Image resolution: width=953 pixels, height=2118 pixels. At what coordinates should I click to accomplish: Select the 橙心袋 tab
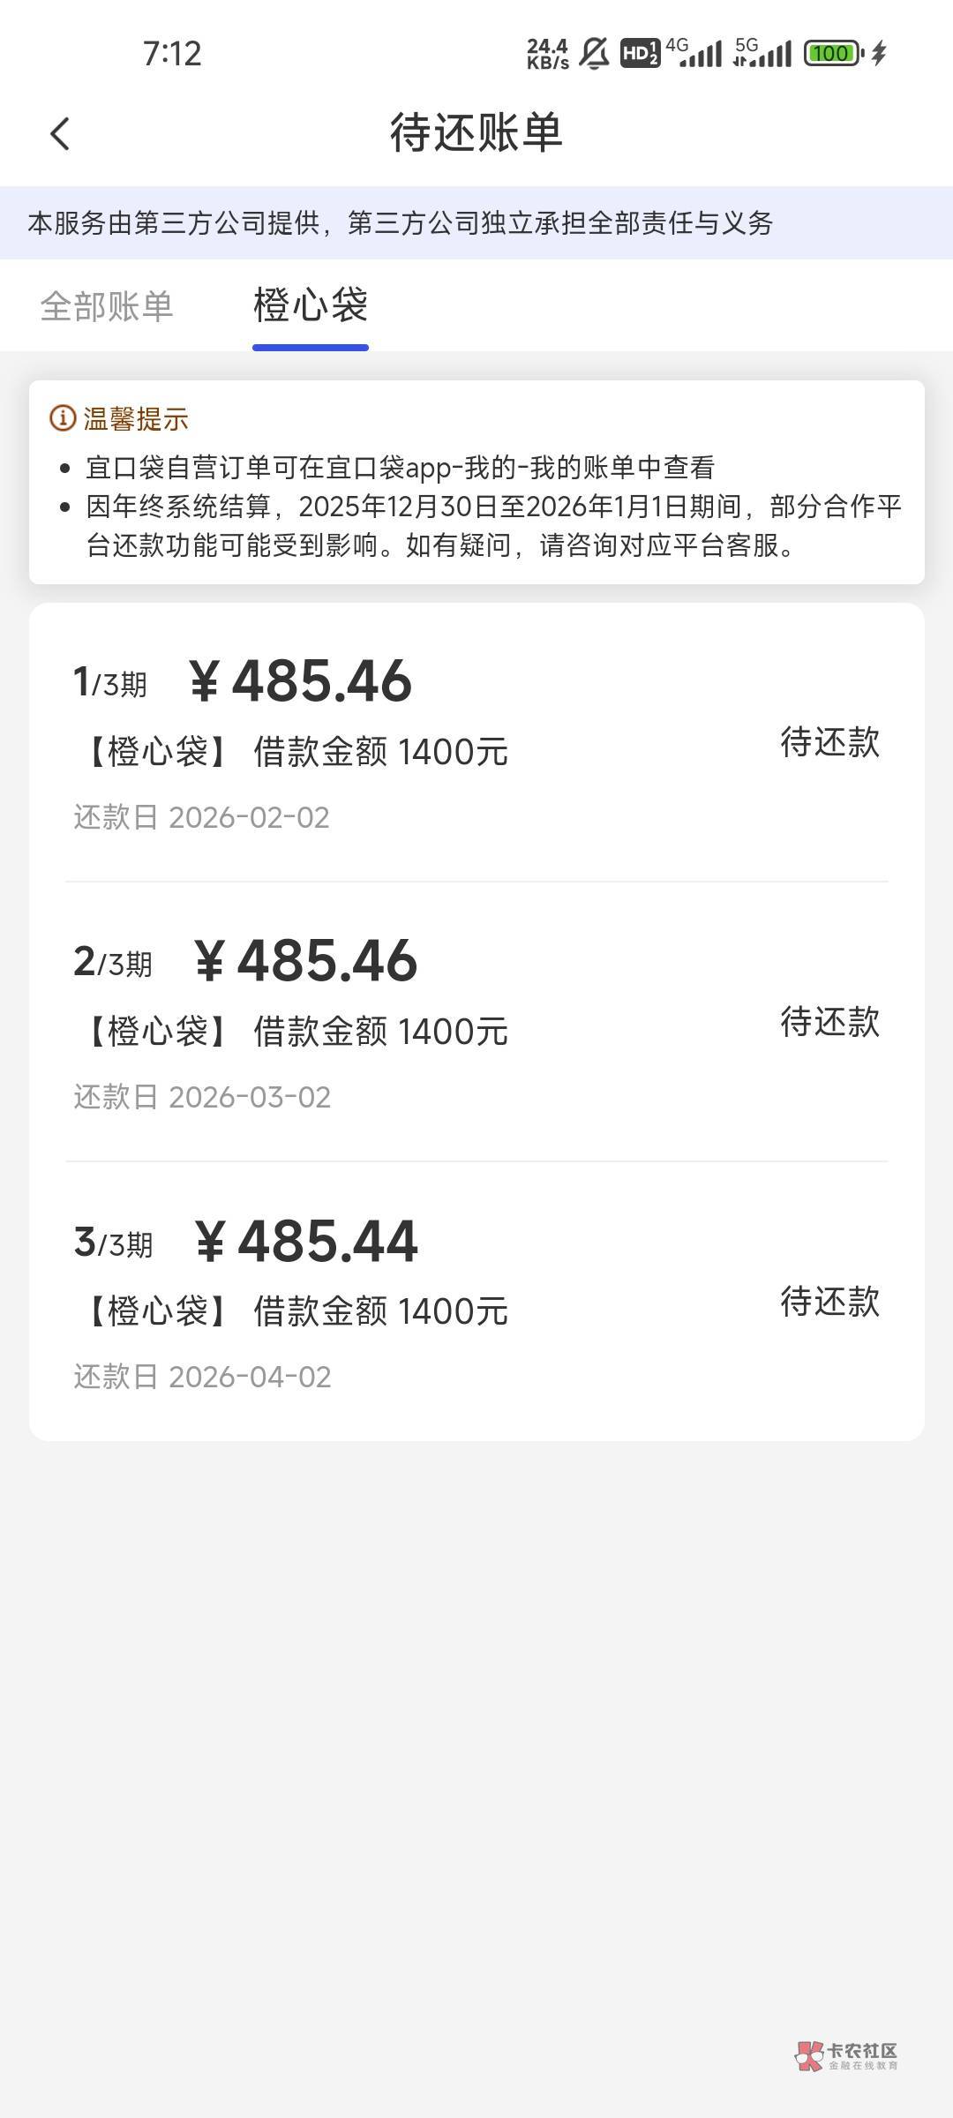pyautogui.click(x=310, y=306)
